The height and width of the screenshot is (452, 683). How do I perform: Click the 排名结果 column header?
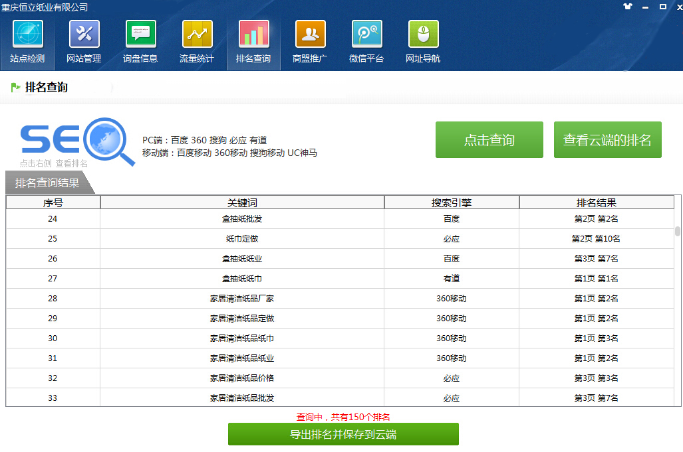[597, 202]
